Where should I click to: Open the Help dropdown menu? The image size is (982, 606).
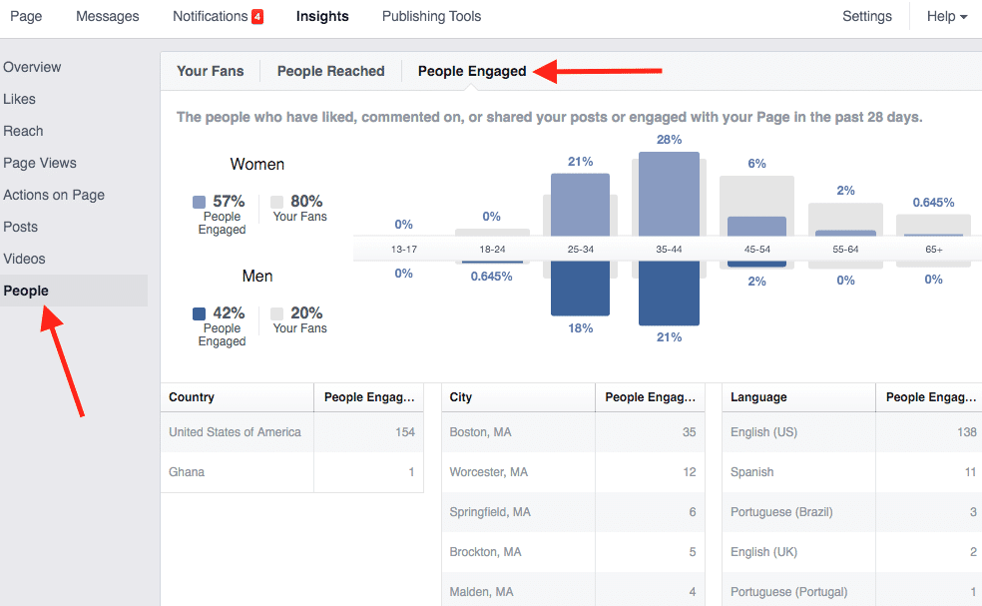pyautogui.click(x=946, y=16)
